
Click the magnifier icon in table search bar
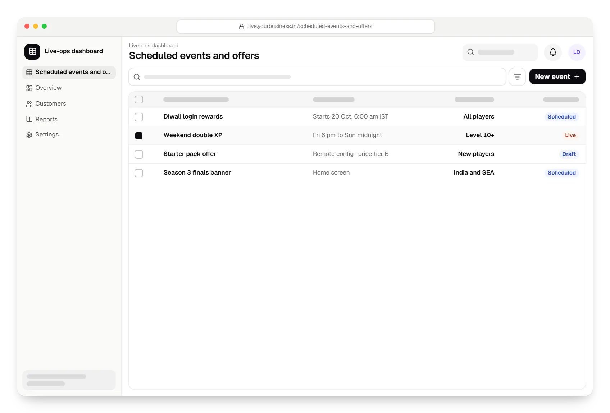point(137,77)
